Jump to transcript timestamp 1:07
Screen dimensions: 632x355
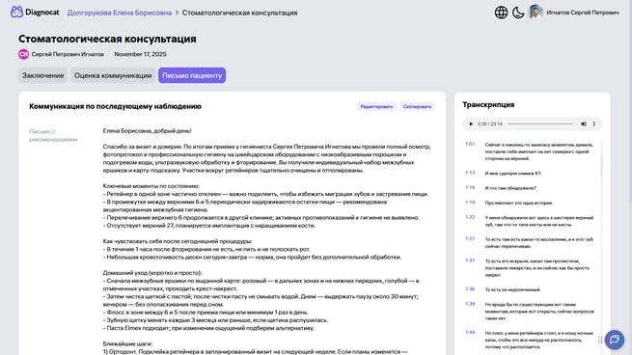[x=470, y=145]
